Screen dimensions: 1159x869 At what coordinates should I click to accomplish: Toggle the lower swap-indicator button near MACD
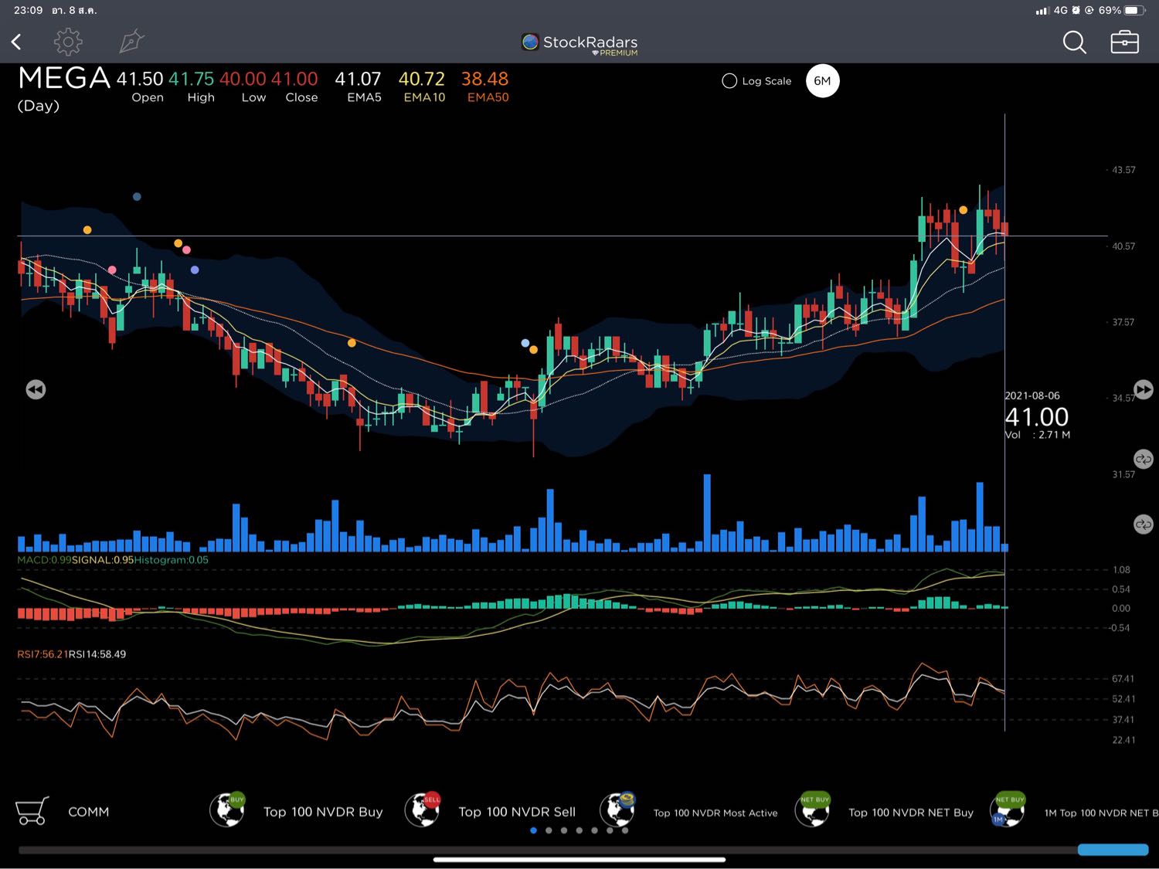tap(1143, 524)
